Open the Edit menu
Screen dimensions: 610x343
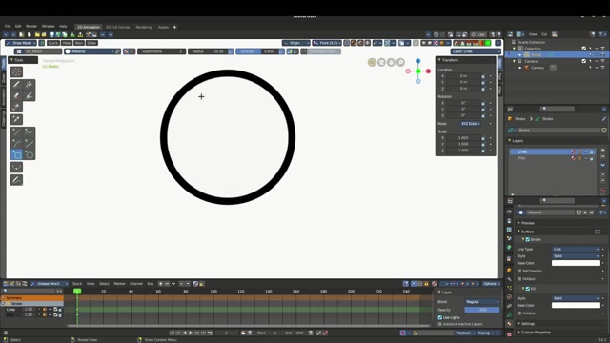[x=18, y=26]
